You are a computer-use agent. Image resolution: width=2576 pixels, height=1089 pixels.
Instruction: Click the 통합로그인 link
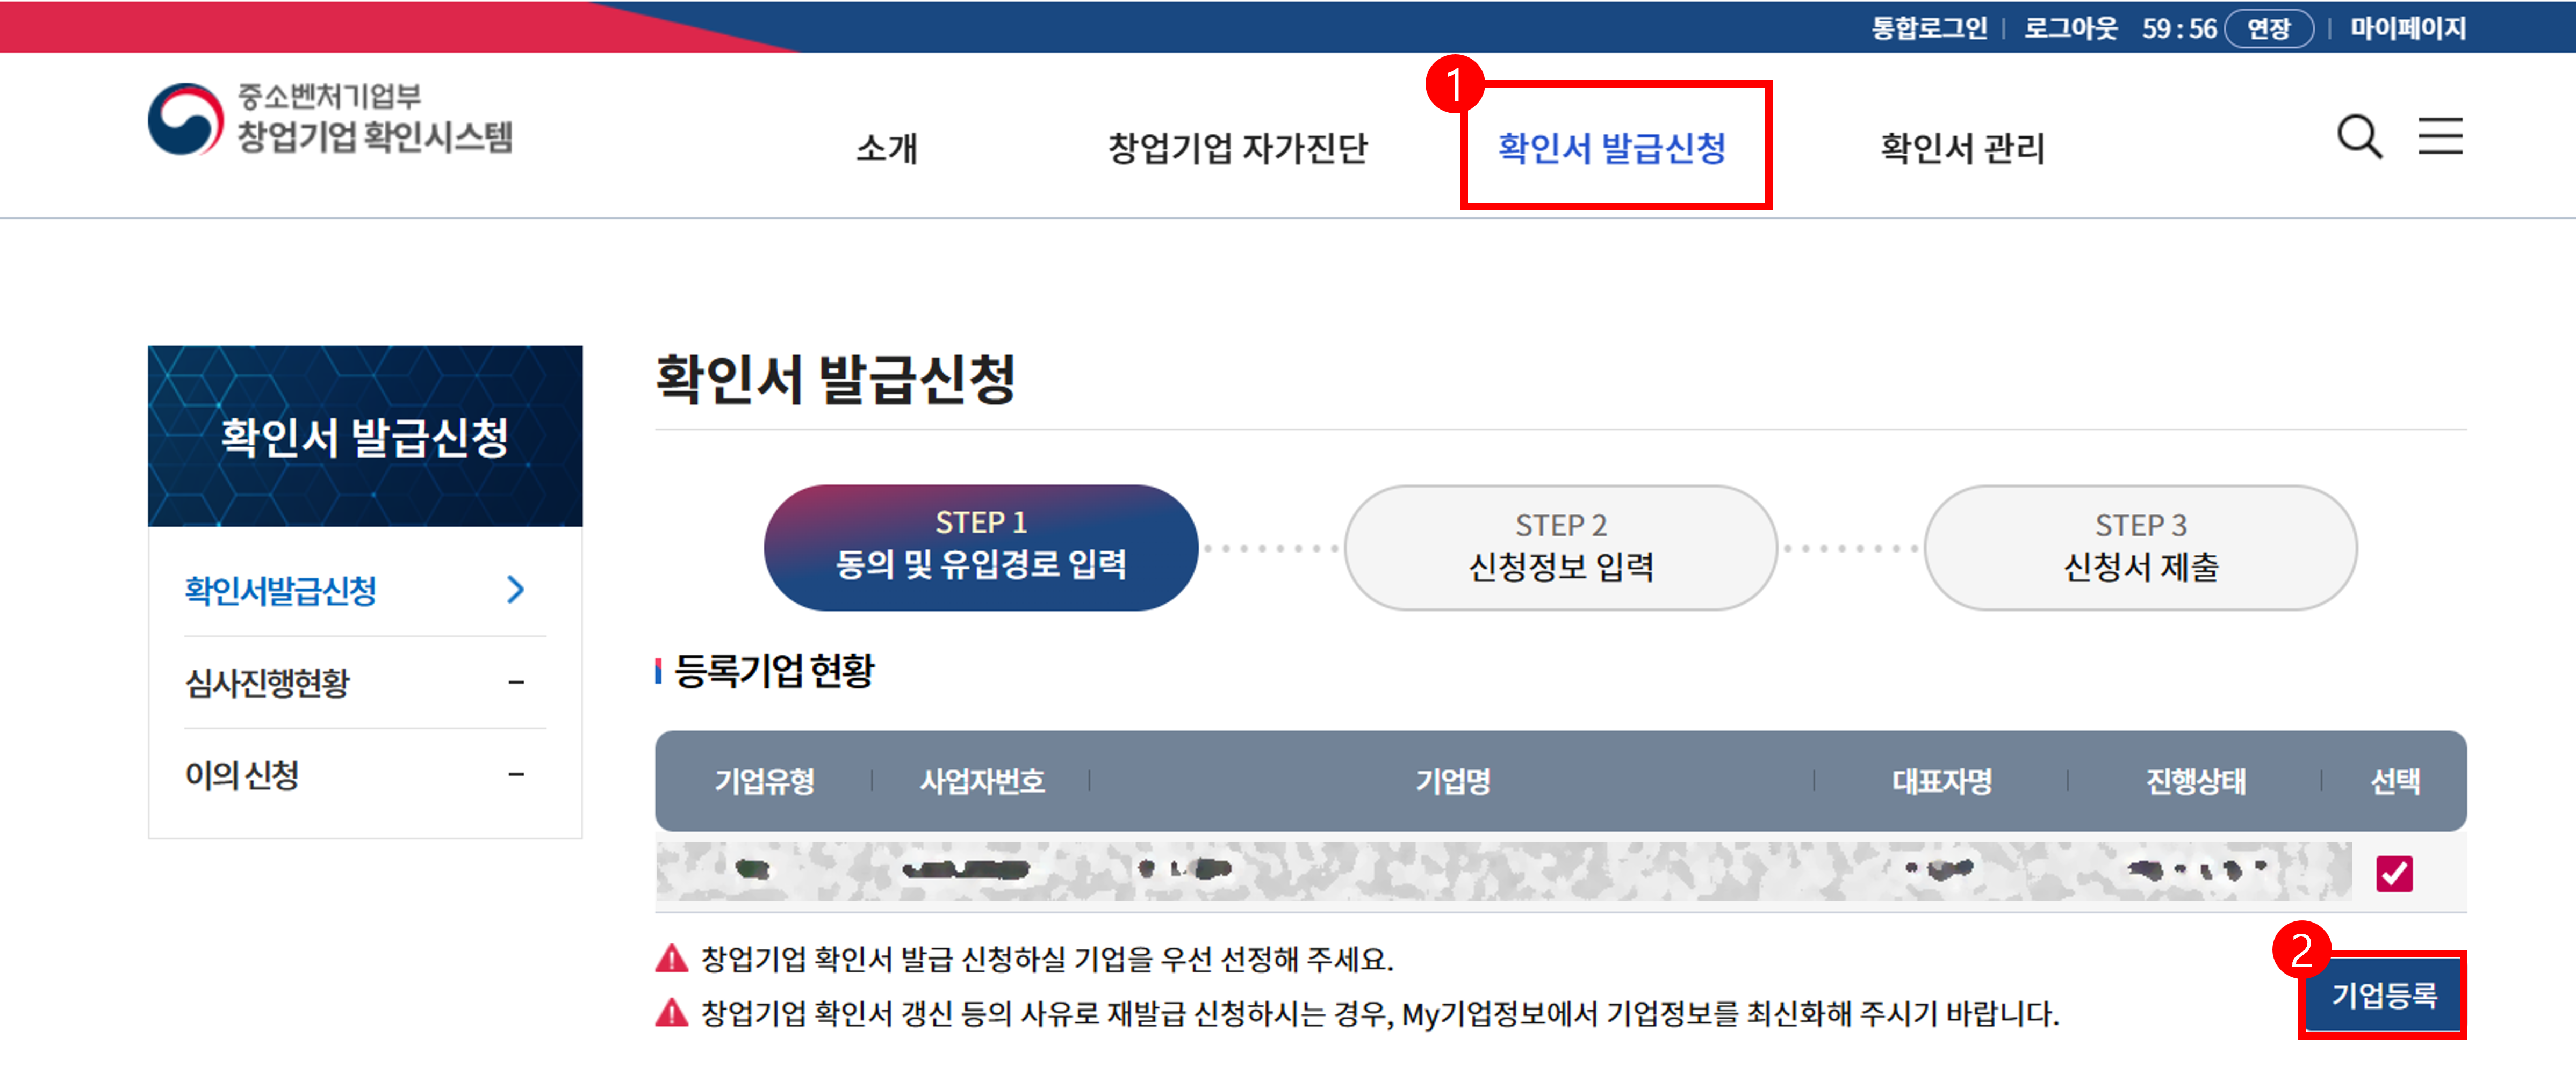pyautogui.click(x=1929, y=28)
